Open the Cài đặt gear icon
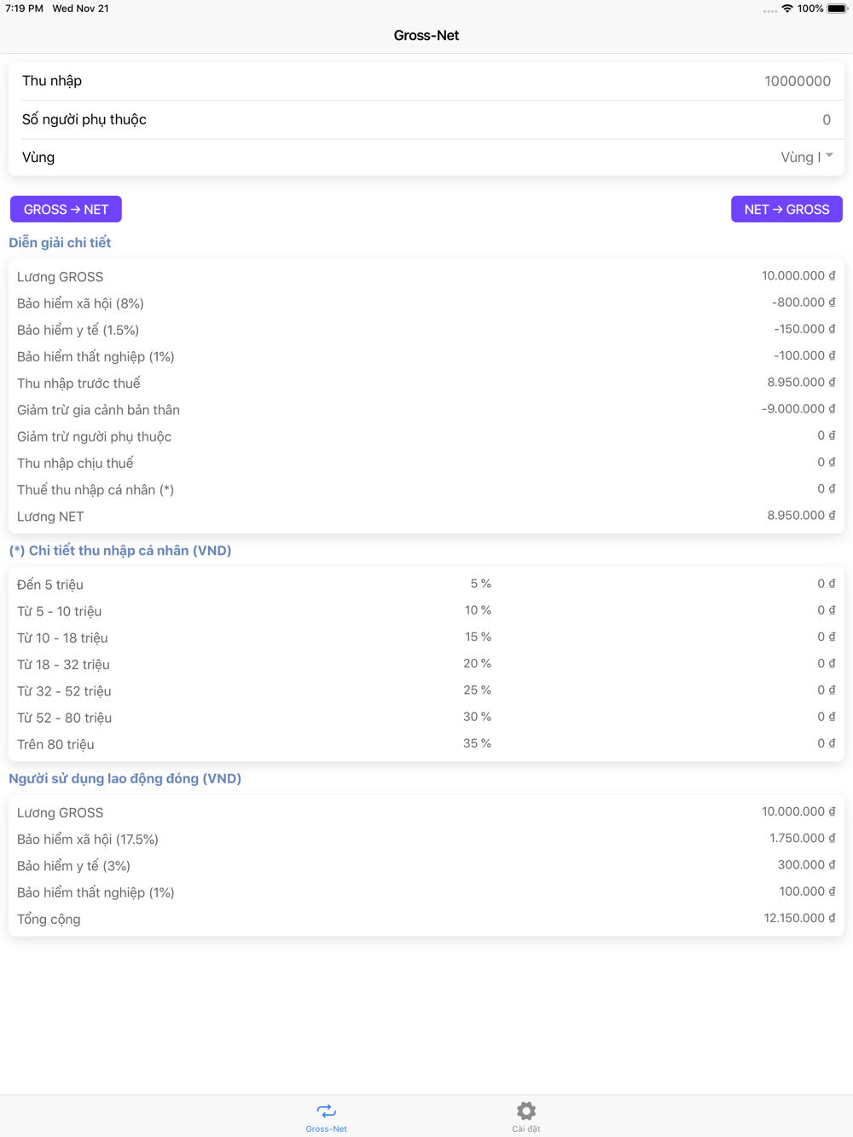The image size is (853, 1137). 526,1110
